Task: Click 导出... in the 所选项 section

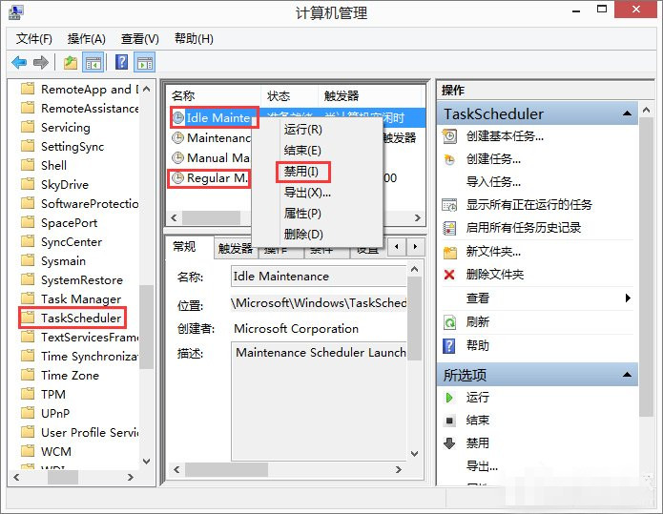Action: tap(482, 466)
